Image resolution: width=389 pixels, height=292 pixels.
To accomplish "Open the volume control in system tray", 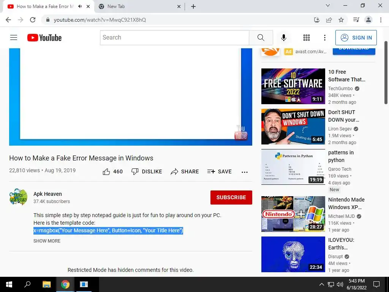I will tap(340, 284).
